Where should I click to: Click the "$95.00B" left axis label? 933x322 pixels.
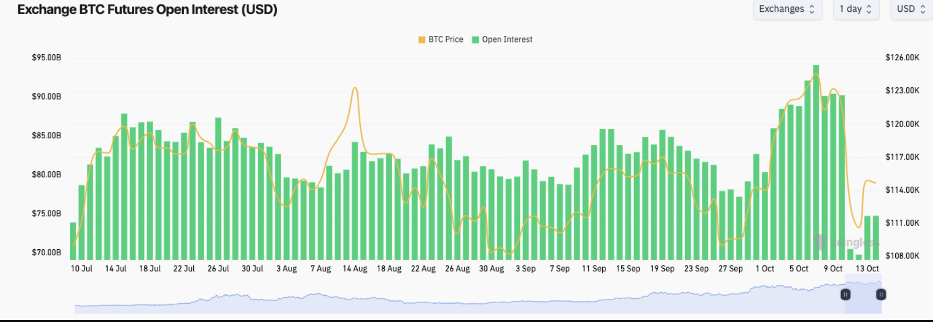pyautogui.click(x=46, y=58)
